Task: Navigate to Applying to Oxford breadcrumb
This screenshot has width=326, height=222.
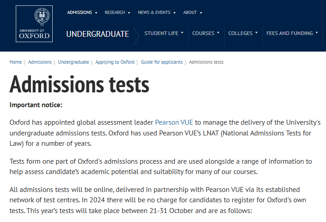Action: click(x=115, y=62)
